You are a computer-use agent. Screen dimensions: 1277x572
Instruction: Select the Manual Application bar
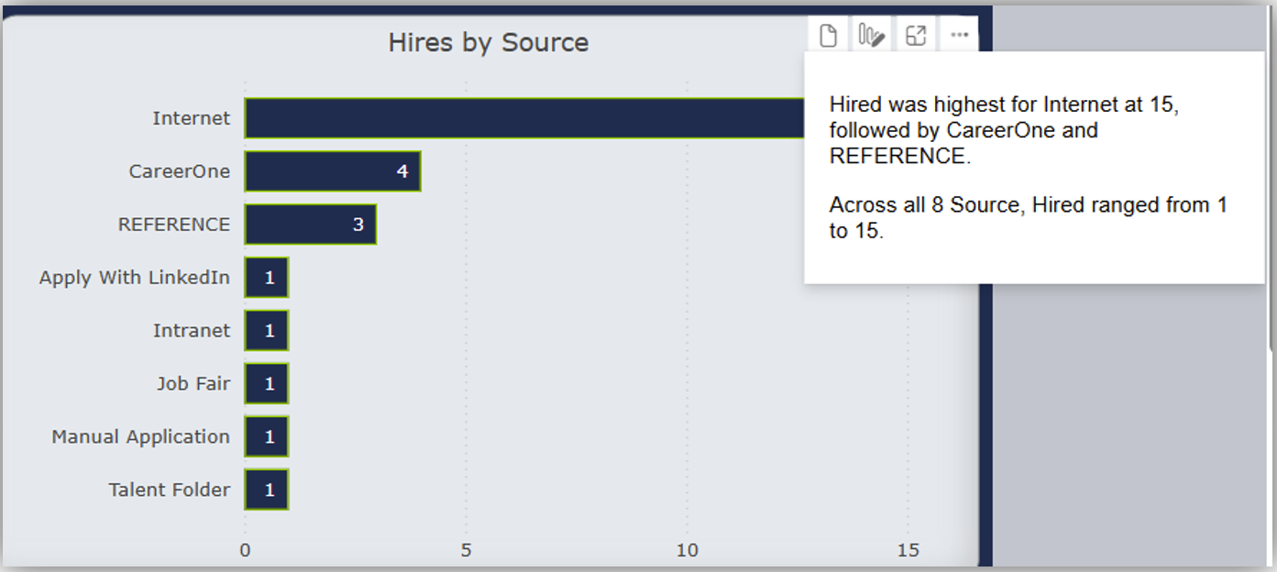click(x=267, y=437)
